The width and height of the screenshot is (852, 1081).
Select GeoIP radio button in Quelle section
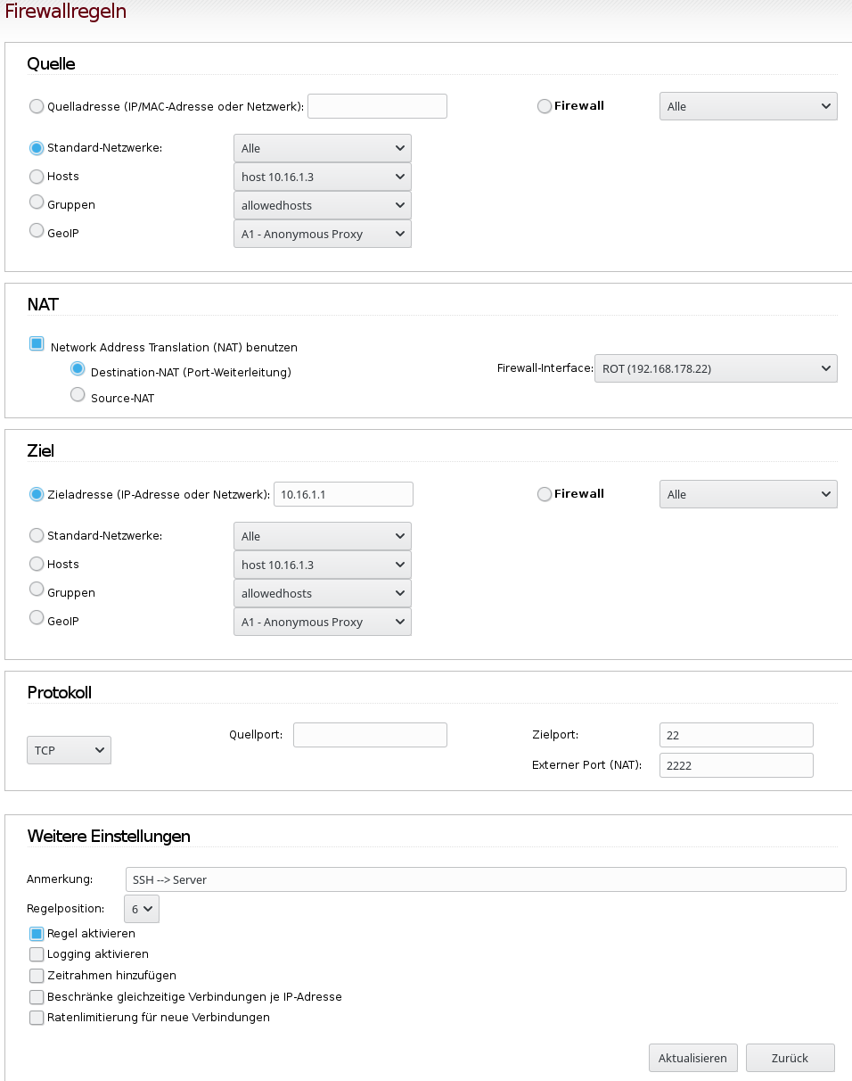pyautogui.click(x=37, y=231)
